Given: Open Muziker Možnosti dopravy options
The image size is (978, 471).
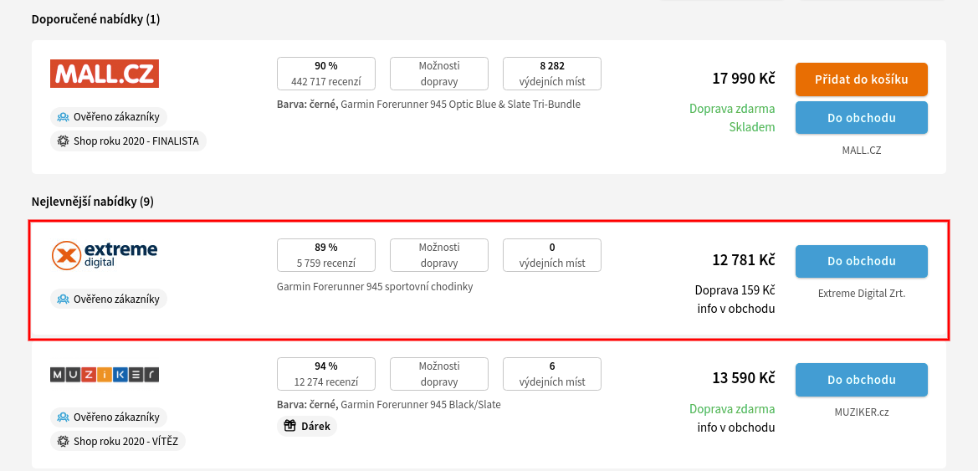Looking at the screenshot, I should [x=439, y=374].
